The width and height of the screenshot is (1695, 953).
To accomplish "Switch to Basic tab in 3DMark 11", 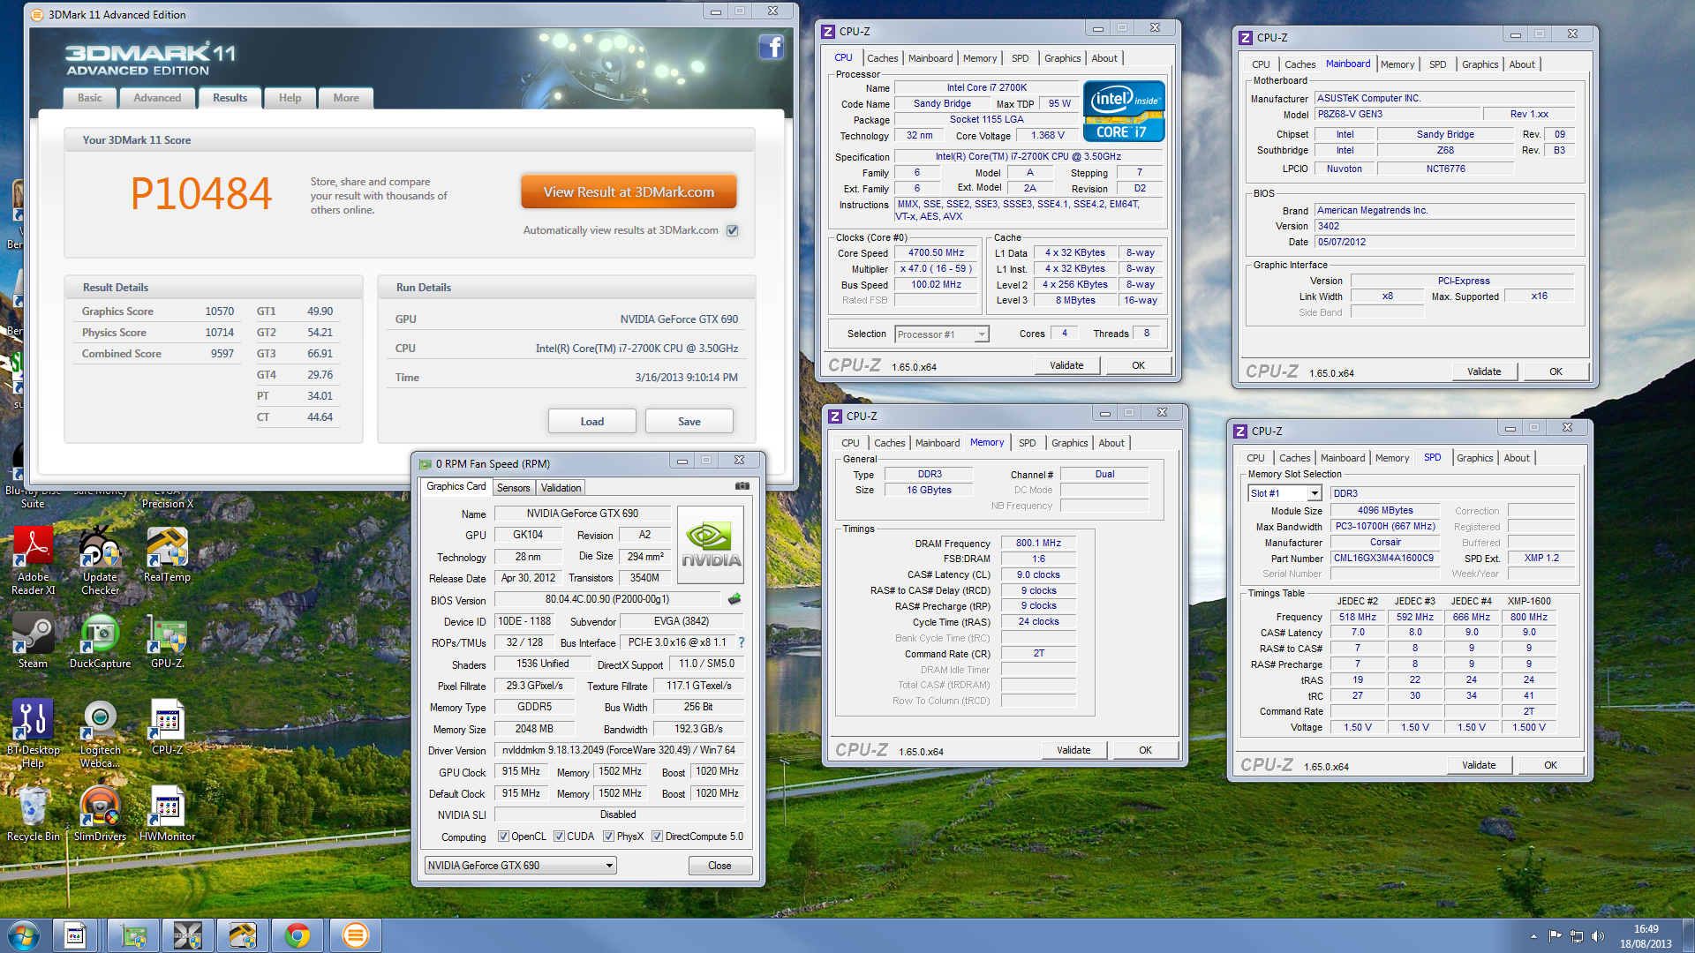I will click(90, 98).
